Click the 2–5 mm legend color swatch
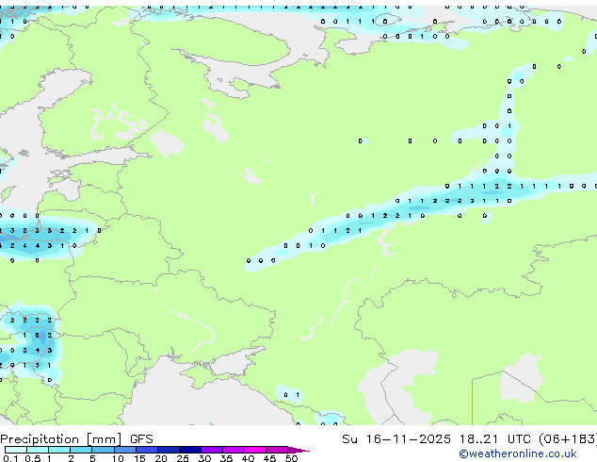This screenshot has width=597, height=462. pos(81,450)
